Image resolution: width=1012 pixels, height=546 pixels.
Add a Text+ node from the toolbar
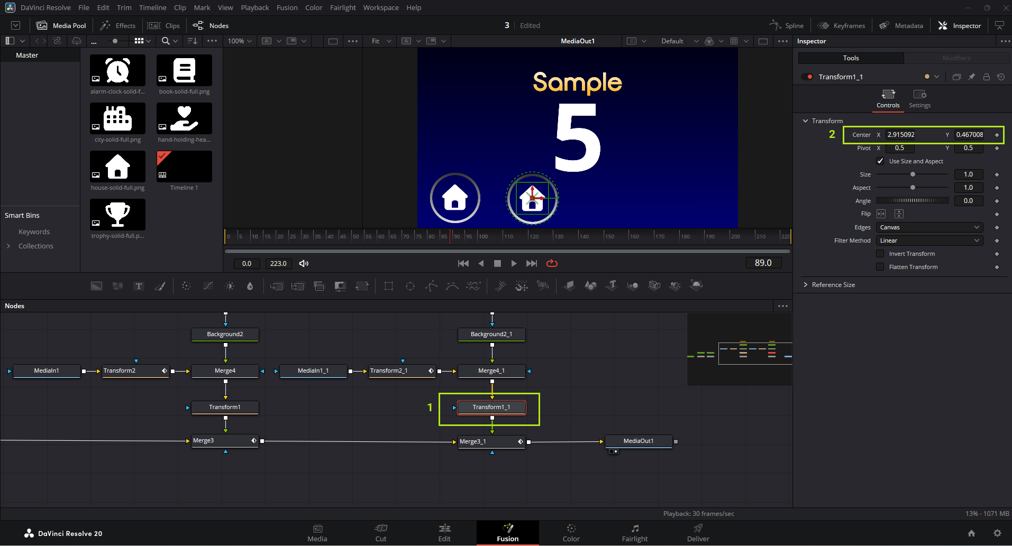(139, 286)
